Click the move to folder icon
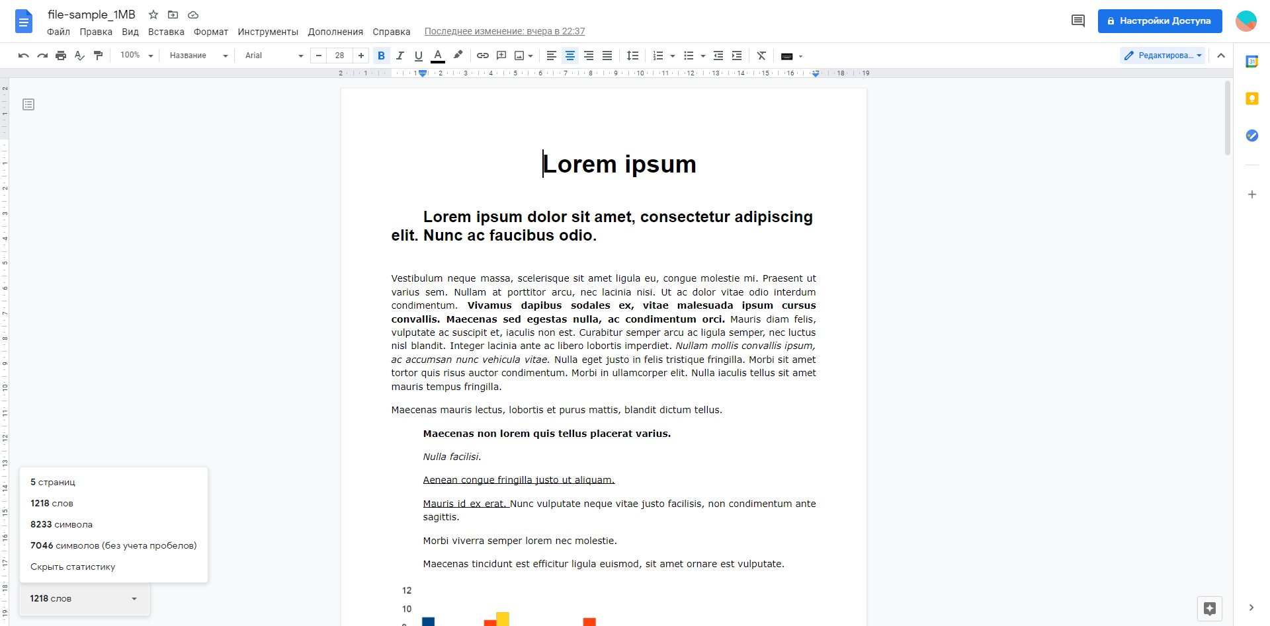 tap(173, 15)
